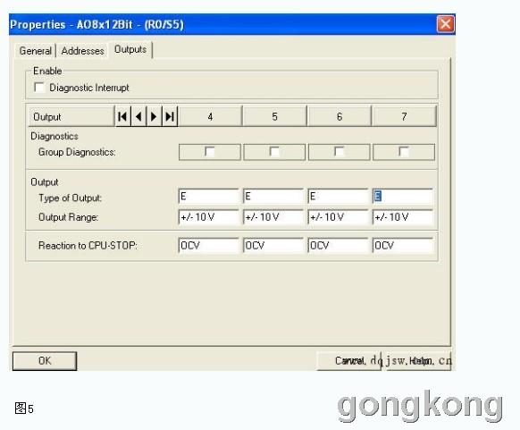Confirm settings with the OK button
520x430 pixels.
[45, 360]
